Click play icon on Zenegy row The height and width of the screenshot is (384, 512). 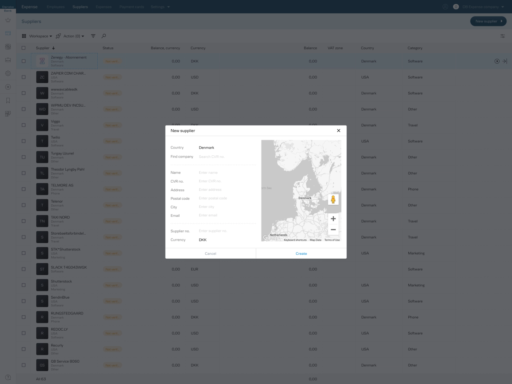pyautogui.click(x=497, y=61)
